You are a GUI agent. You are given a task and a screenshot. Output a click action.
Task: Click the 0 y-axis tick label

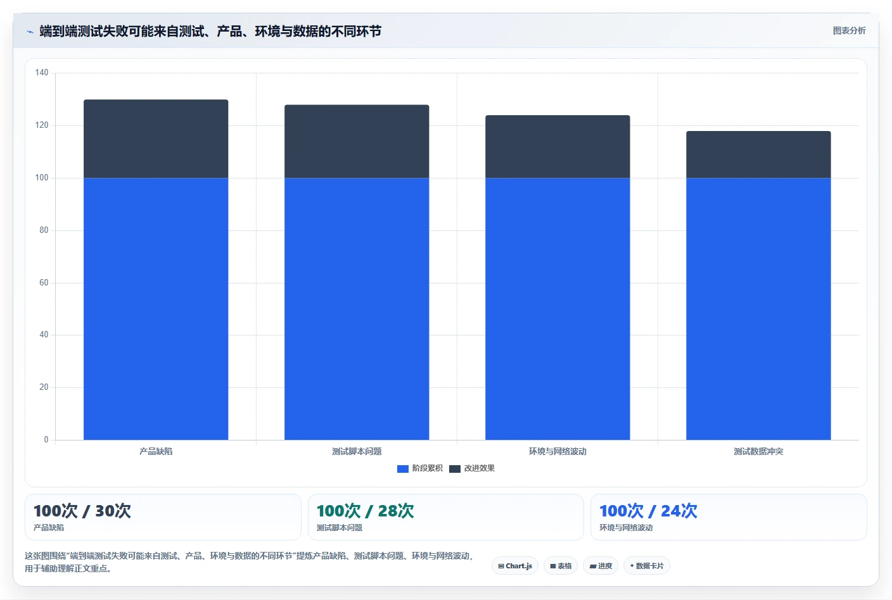point(46,440)
